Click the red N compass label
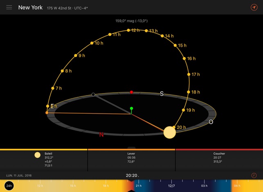The width and height of the screenshot is (263, 192). (x=101, y=134)
